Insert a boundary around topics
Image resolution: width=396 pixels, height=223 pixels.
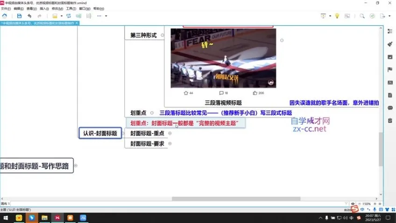point(79,16)
